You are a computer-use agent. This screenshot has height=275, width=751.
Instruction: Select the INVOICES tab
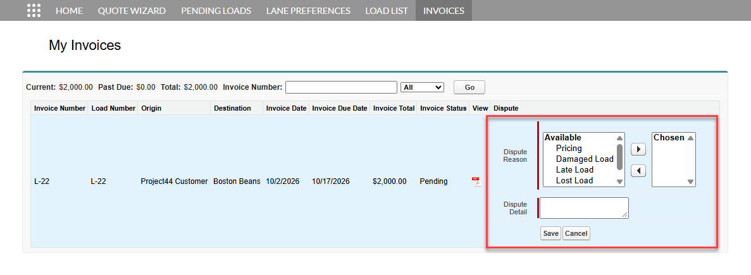(x=444, y=11)
